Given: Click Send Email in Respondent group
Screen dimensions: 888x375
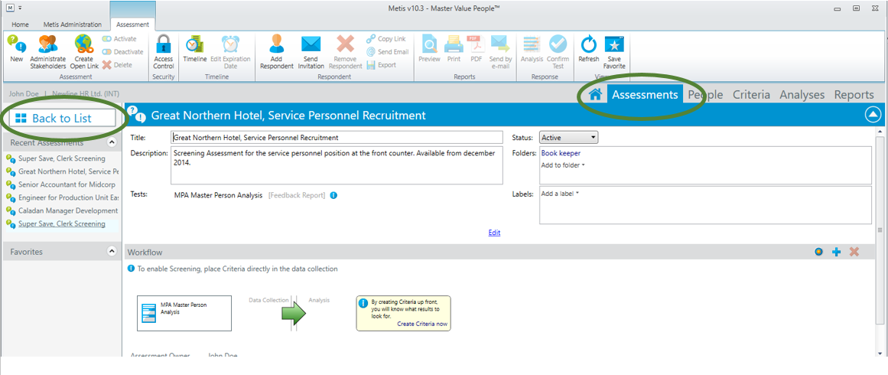Looking at the screenshot, I should click(x=387, y=51).
